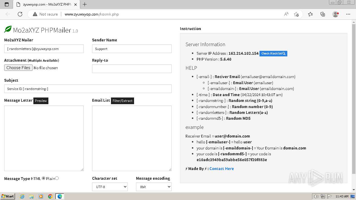Follow the Contact Here link

221,169
